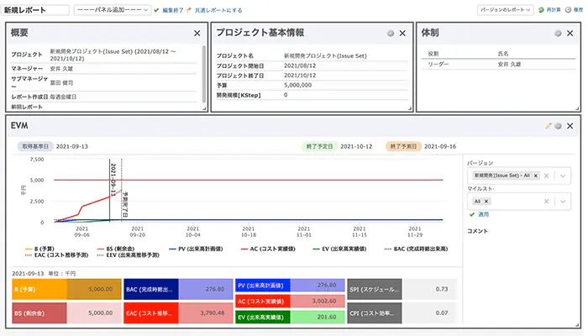Close the 概要 panel

coord(197,34)
